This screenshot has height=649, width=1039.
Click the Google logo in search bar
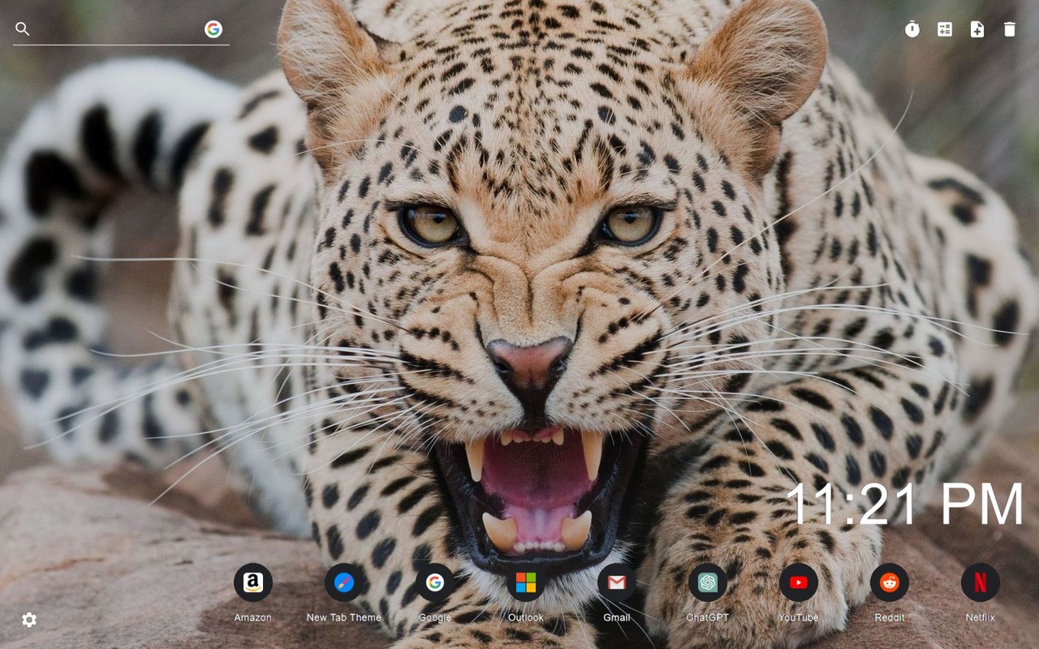tap(213, 29)
